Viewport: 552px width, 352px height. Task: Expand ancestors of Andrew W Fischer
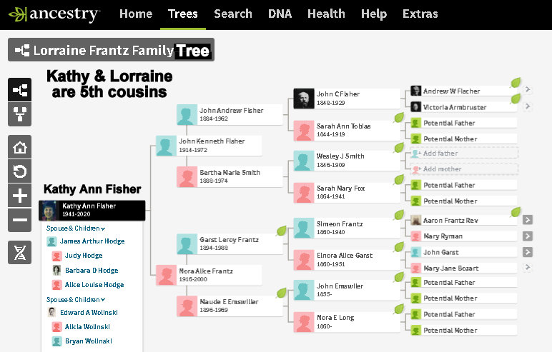coord(528,90)
